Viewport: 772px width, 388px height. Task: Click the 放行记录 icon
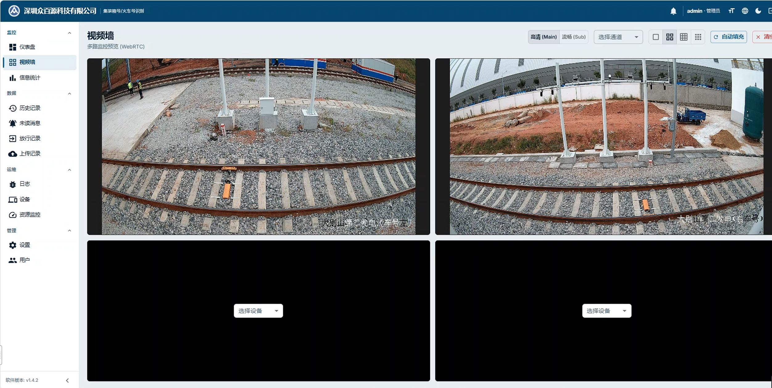pos(12,138)
